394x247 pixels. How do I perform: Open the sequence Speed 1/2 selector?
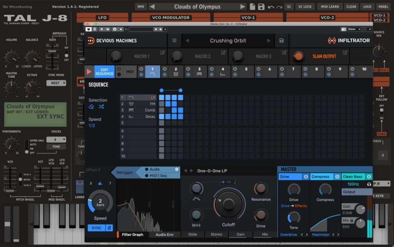(x=92, y=126)
